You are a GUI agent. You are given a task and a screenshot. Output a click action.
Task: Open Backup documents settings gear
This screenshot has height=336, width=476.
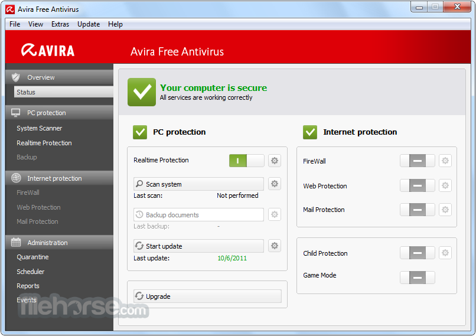coord(275,214)
